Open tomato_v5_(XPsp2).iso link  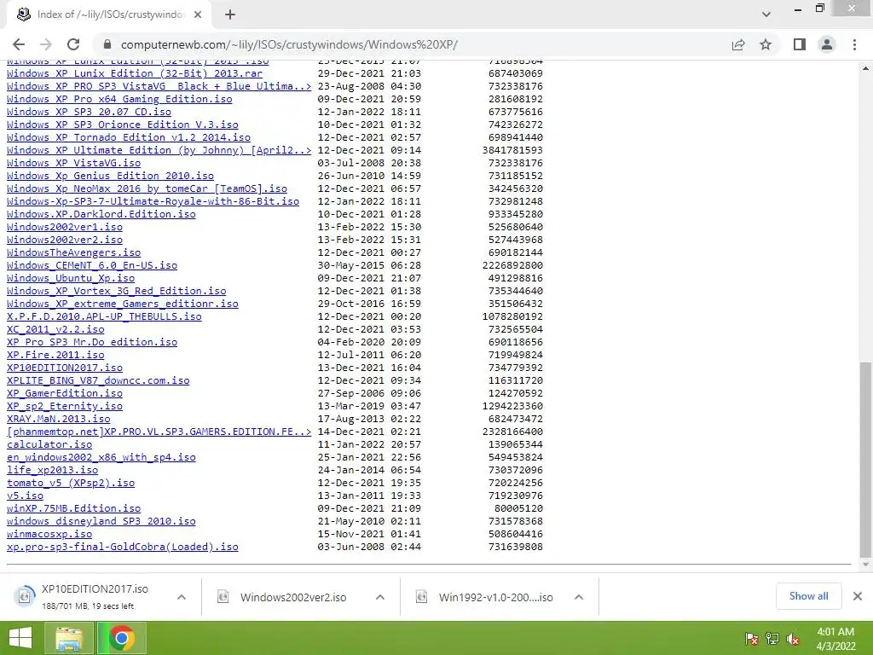[x=71, y=484]
